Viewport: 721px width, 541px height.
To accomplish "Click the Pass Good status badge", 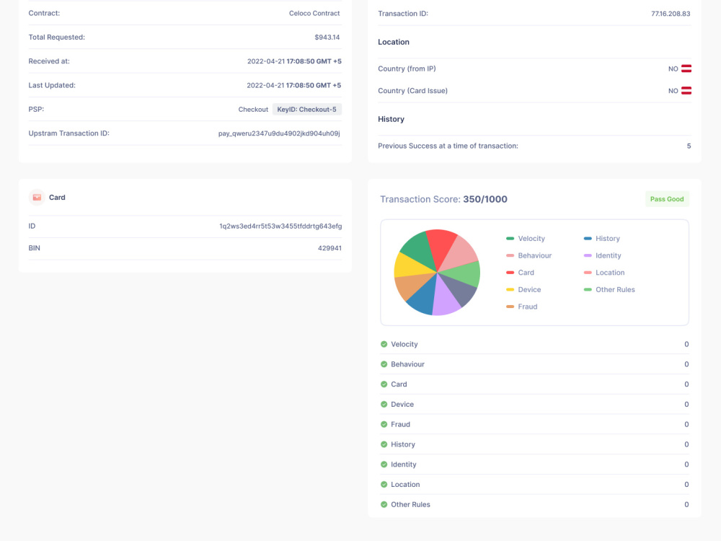I will 667,199.
